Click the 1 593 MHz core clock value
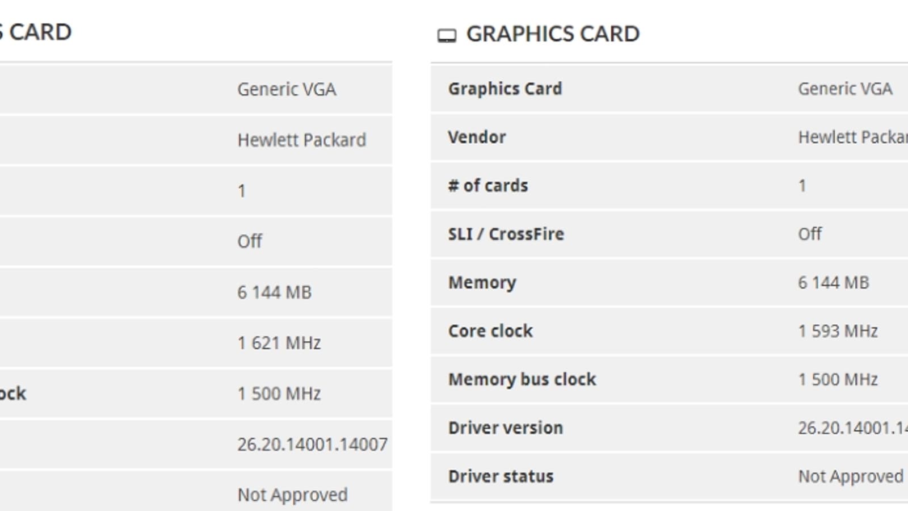 (x=838, y=331)
